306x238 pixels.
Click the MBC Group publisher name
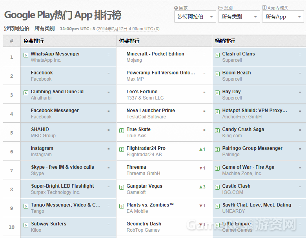(x=43, y=136)
